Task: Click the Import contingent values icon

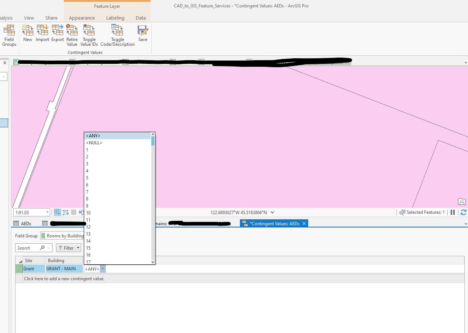Action: (42, 34)
